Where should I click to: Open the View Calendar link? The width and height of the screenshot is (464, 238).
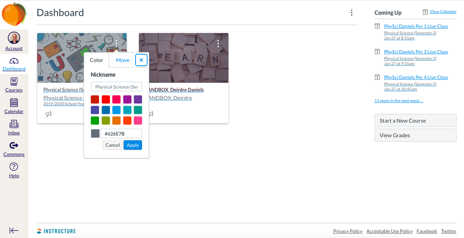pyautogui.click(x=443, y=12)
